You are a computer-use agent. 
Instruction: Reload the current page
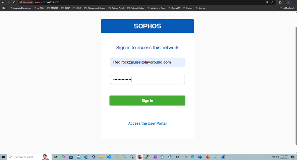click(x=14, y=2)
